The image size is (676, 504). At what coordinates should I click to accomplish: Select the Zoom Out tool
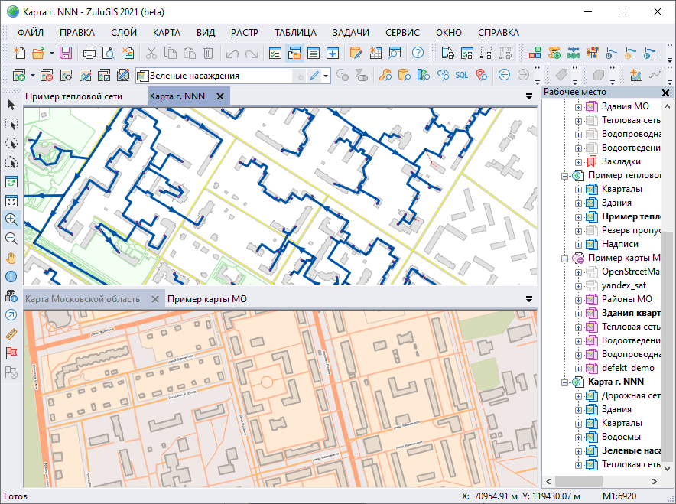click(11, 239)
